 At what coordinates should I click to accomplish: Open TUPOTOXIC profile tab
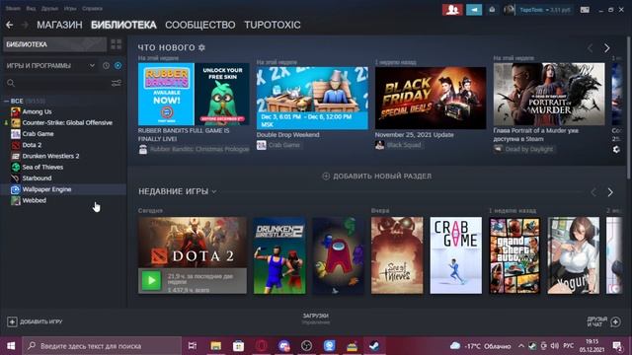click(273, 25)
